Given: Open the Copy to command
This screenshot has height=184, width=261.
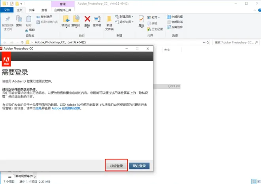Looking at the screenshot, I should pos(76,21).
